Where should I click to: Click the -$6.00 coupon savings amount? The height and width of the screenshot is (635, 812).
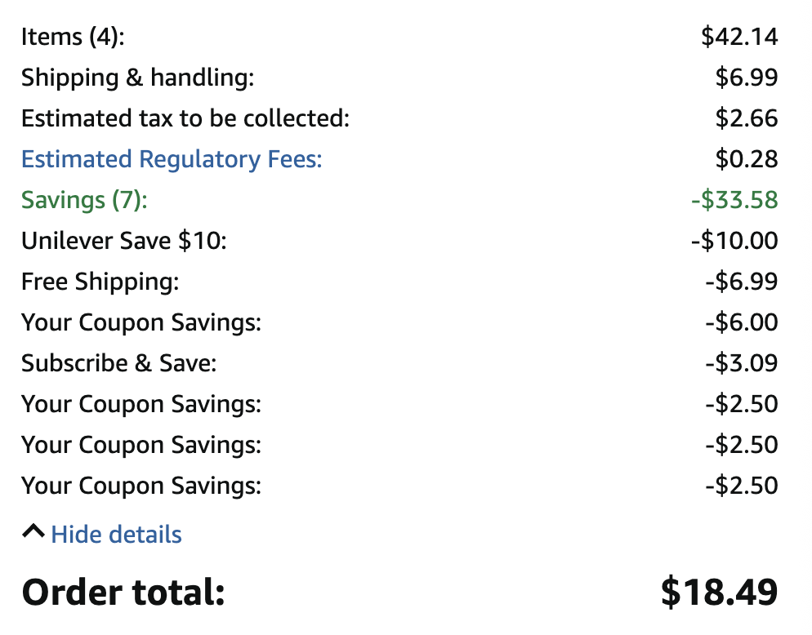click(x=741, y=322)
